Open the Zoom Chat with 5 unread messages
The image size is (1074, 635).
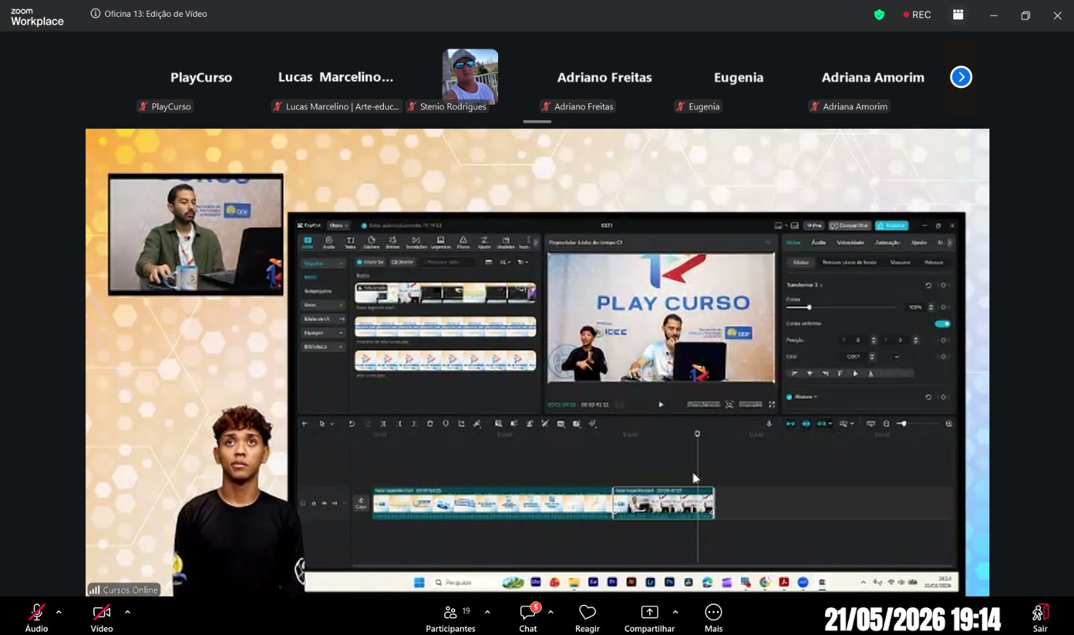click(x=529, y=617)
